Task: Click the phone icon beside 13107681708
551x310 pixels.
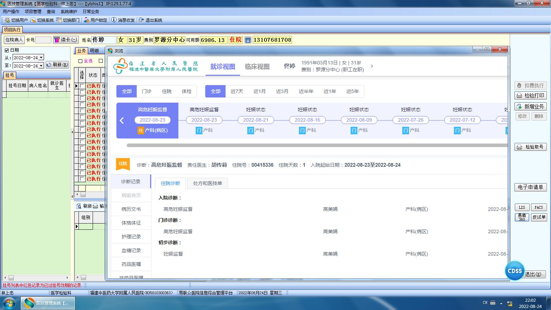Action: pyautogui.click(x=248, y=40)
